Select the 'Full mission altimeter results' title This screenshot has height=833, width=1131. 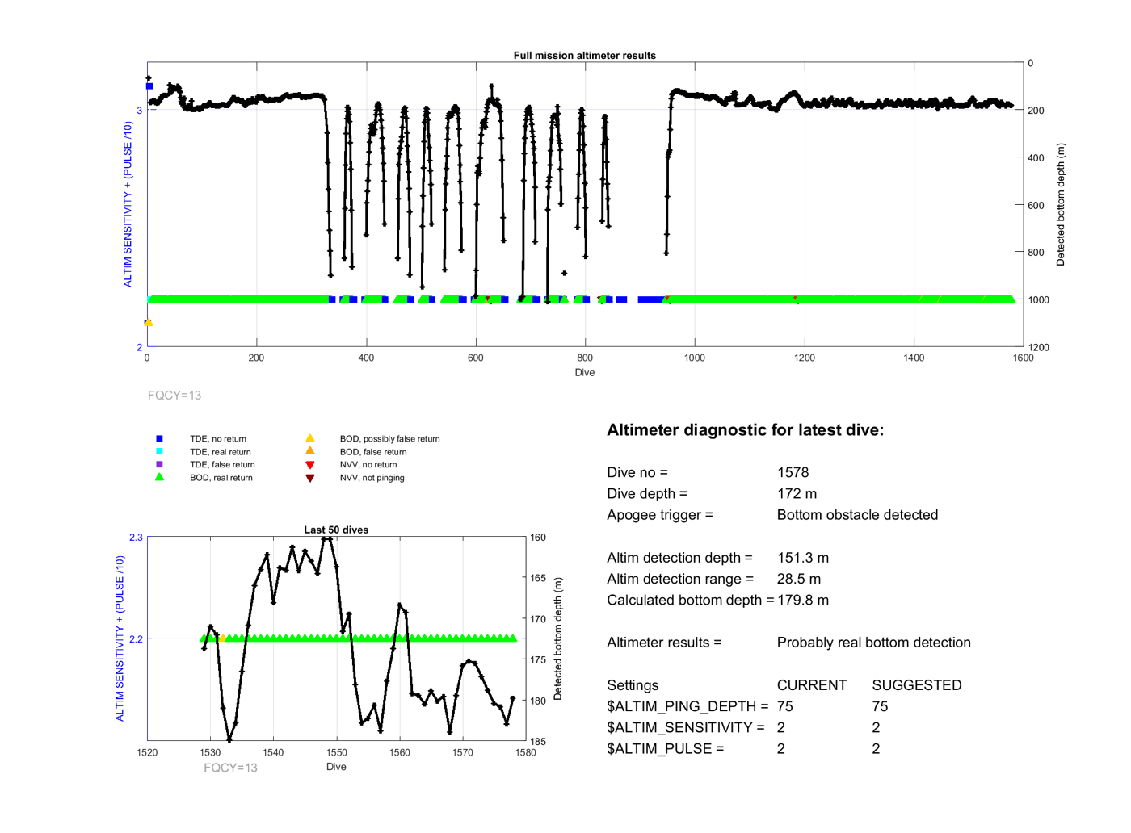[585, 56]
